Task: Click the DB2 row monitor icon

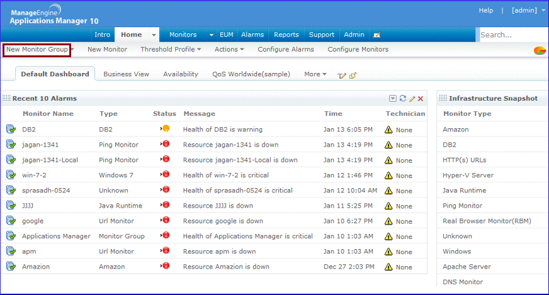Action: click(11, 129)
